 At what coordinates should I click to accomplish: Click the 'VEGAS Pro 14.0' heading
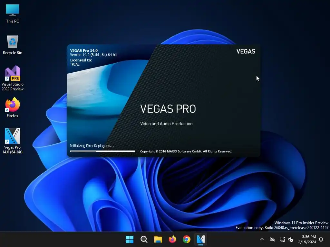pos(84,50)
